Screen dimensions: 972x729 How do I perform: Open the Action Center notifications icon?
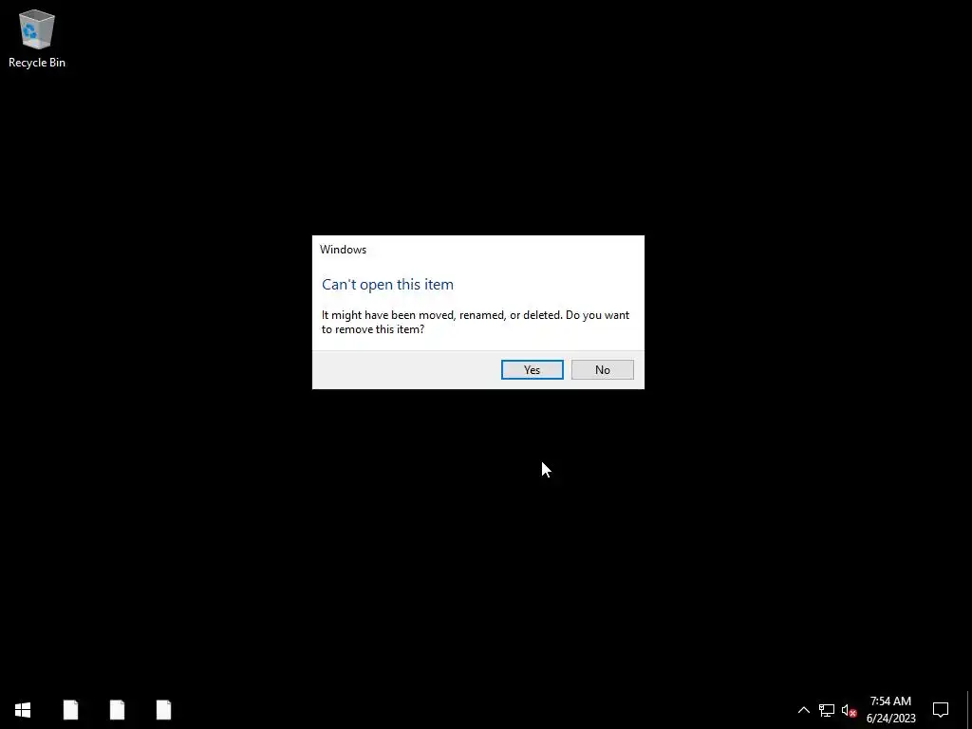(x=941, y=710)
